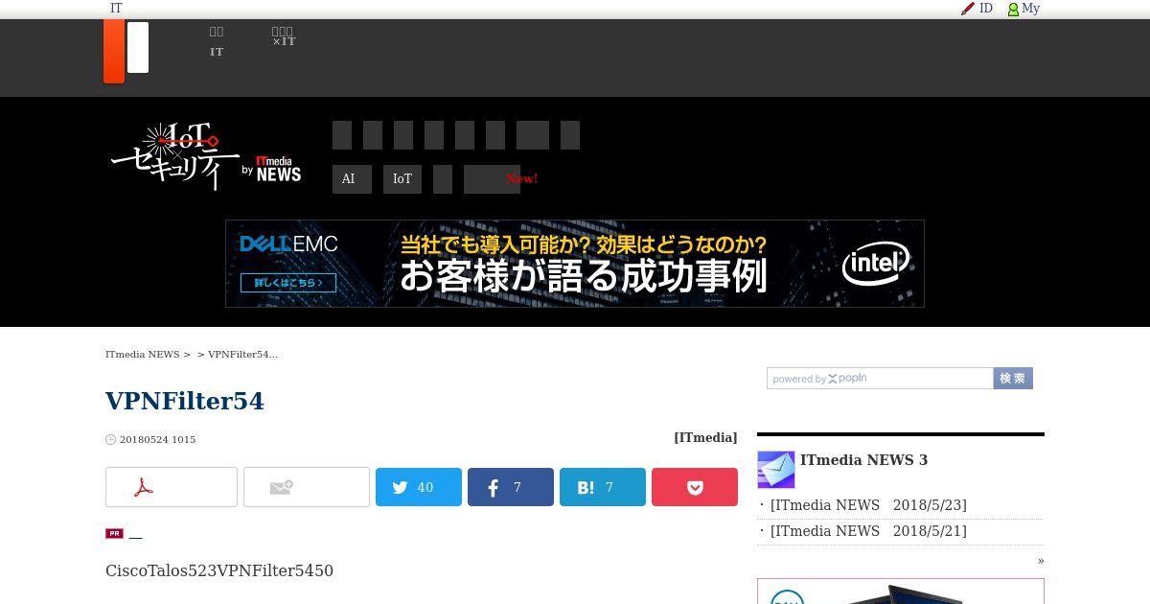Click the pencil ID registration icon
The image size is (1150, 604).
tap(968, 9)
